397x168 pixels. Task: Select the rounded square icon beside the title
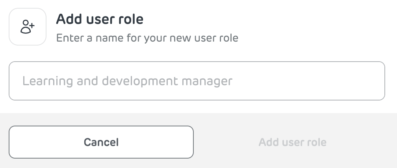tap(28, 27)
